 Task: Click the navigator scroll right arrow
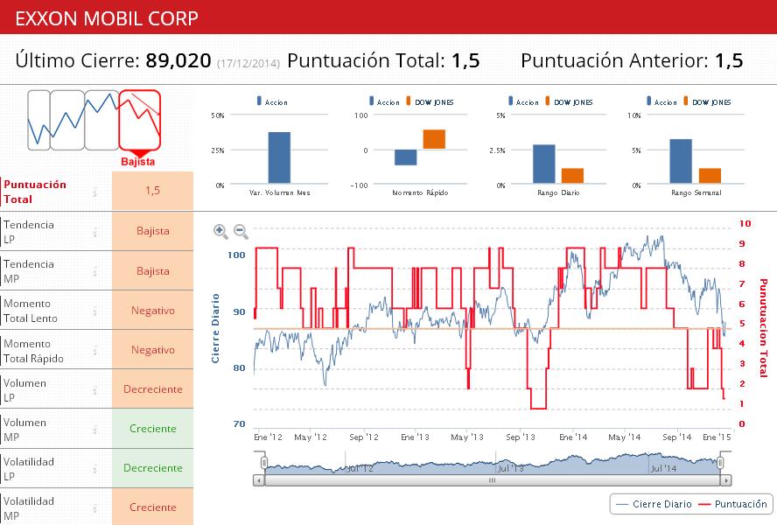(726, 480)
